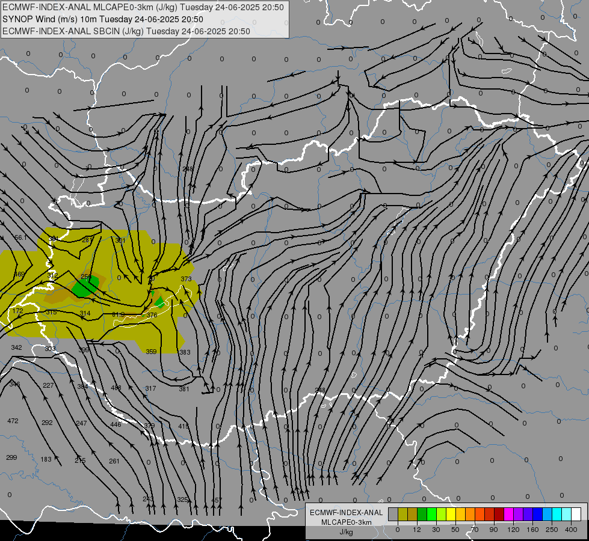Click the 299 station value
This screenshot has height=541, width=589.
[x=11, y=457]
